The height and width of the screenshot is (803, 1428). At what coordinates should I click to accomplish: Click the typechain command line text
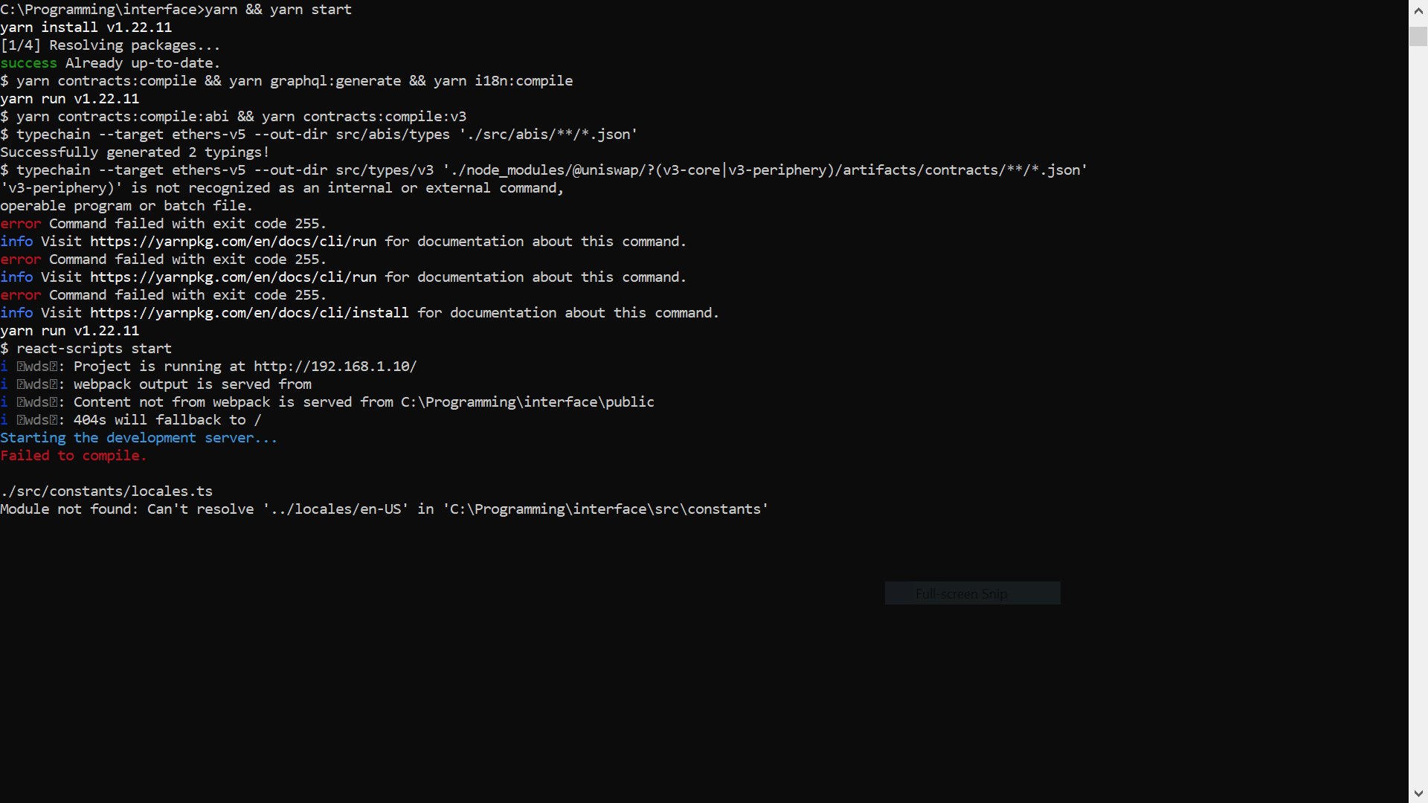(x=320, y=134)
